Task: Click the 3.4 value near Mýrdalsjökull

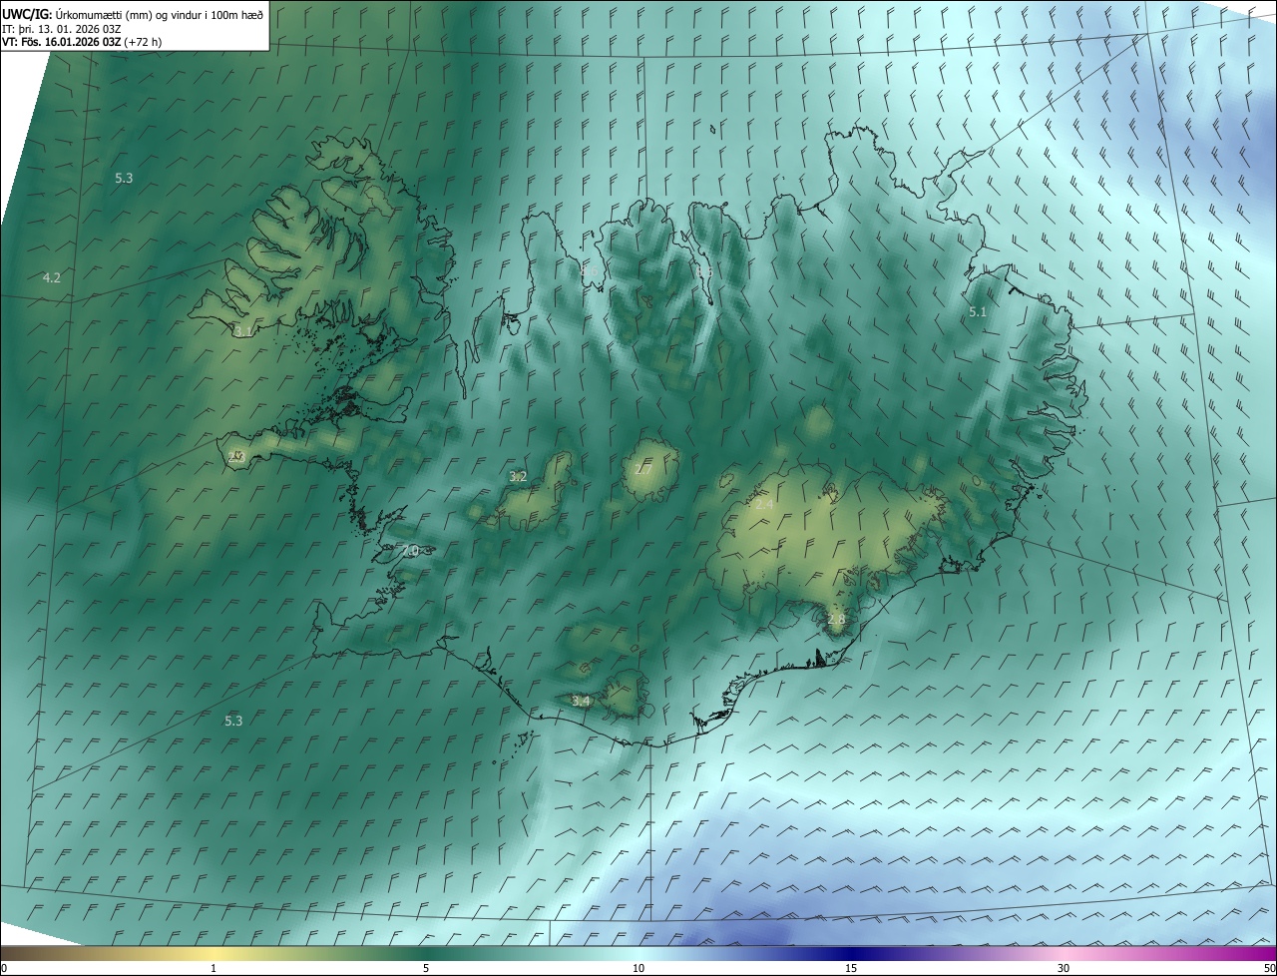Action: point(581,702)
